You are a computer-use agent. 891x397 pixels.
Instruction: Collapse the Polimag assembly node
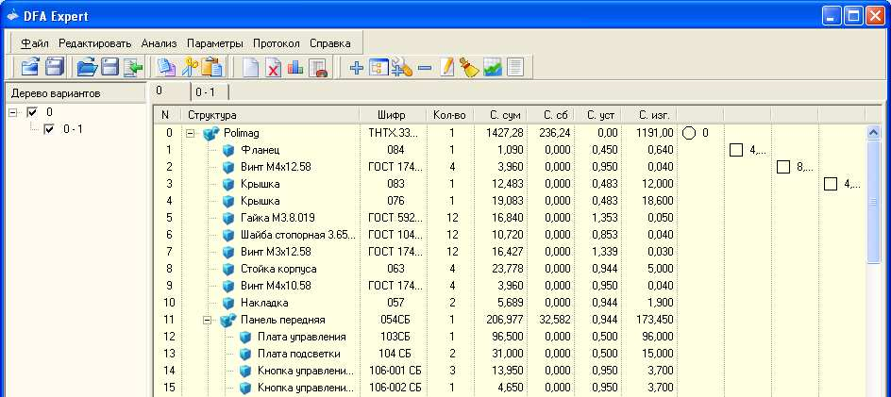191,134
